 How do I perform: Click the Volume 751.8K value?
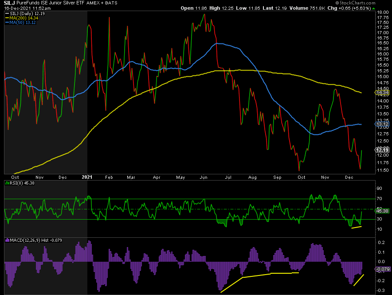[307, 8]
